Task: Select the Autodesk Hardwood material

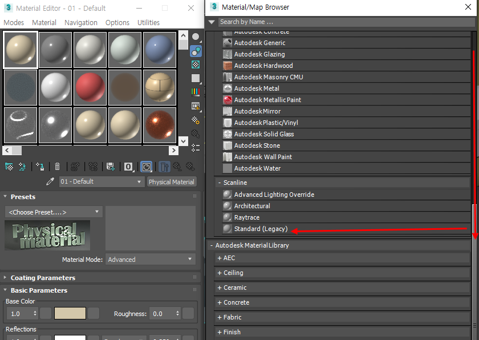Action: click(347, 66)
